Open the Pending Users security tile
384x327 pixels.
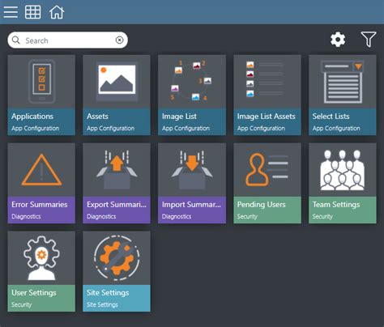pos(267,183)
